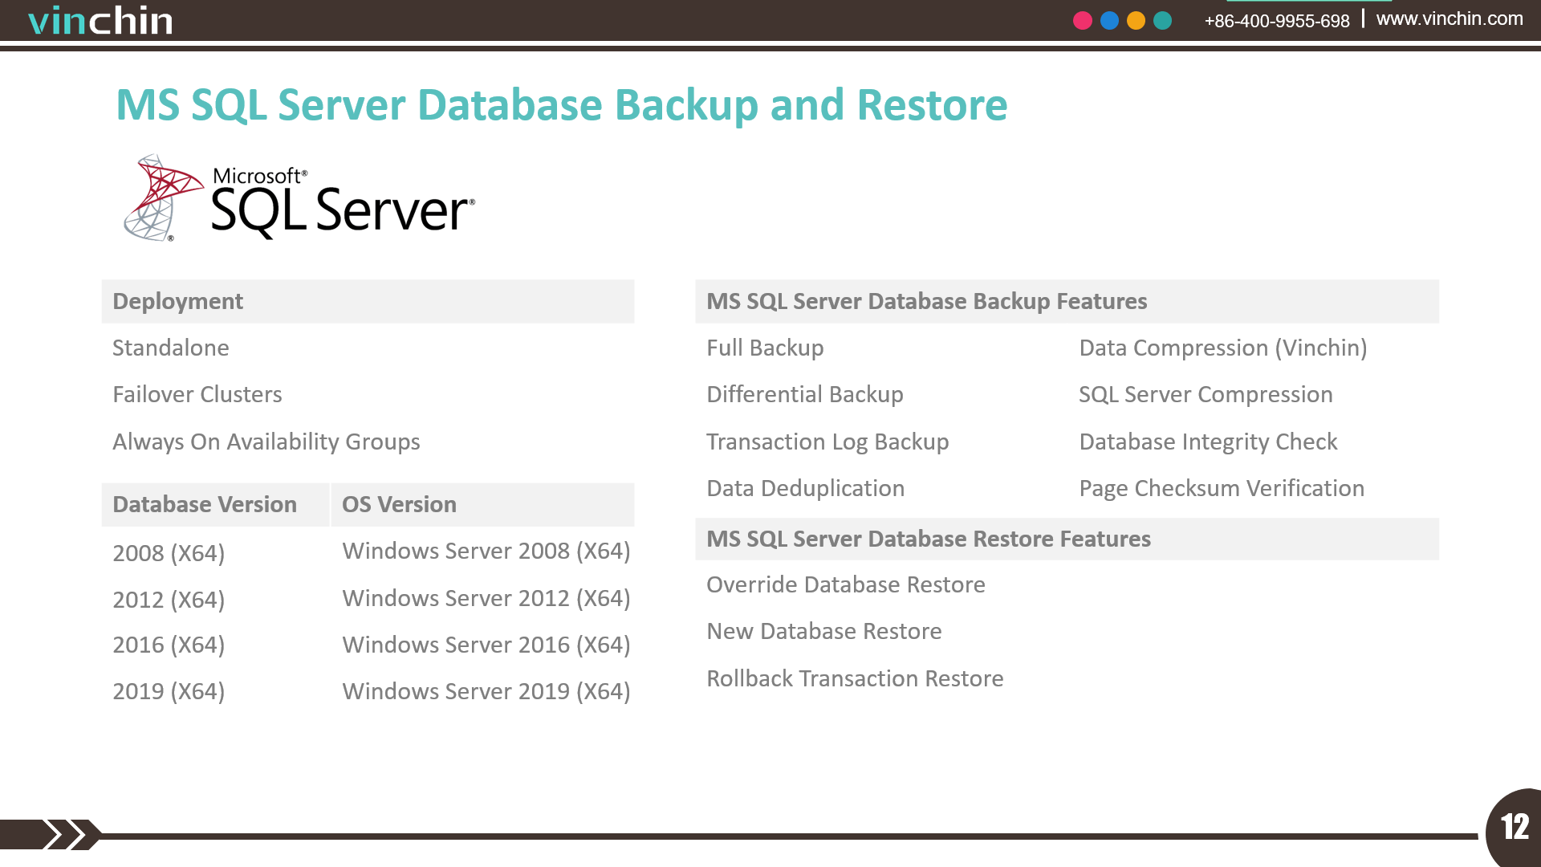The image size is (1541, 867).
Task: Select Override Database Restore text
Action: pos(846,584)
